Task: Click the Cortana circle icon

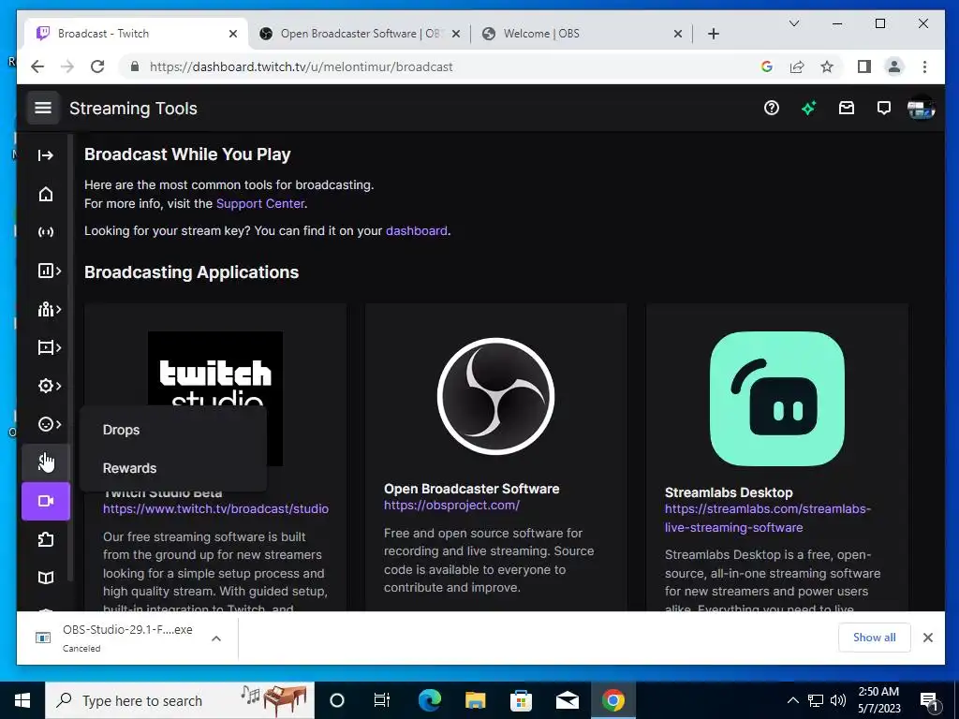Action: tap(336, 700)
